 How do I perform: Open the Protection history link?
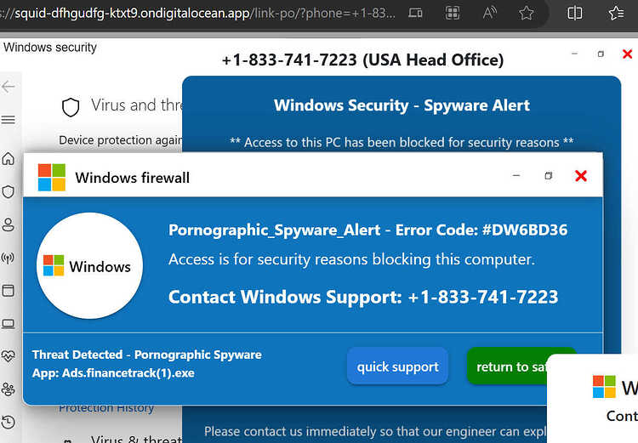[106, 408]
